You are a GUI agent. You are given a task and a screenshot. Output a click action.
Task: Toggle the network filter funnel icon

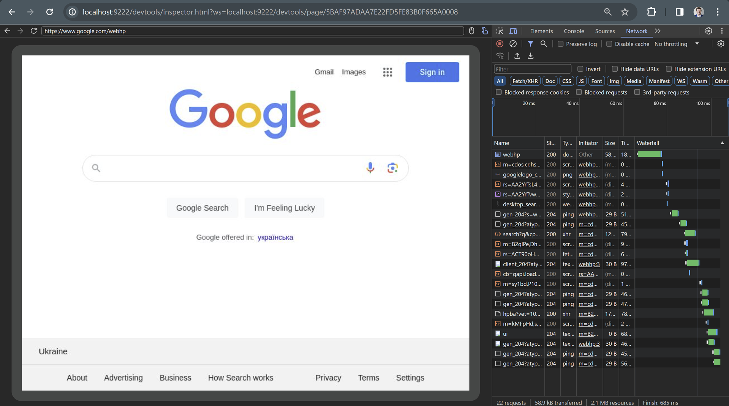coord(530,44)
